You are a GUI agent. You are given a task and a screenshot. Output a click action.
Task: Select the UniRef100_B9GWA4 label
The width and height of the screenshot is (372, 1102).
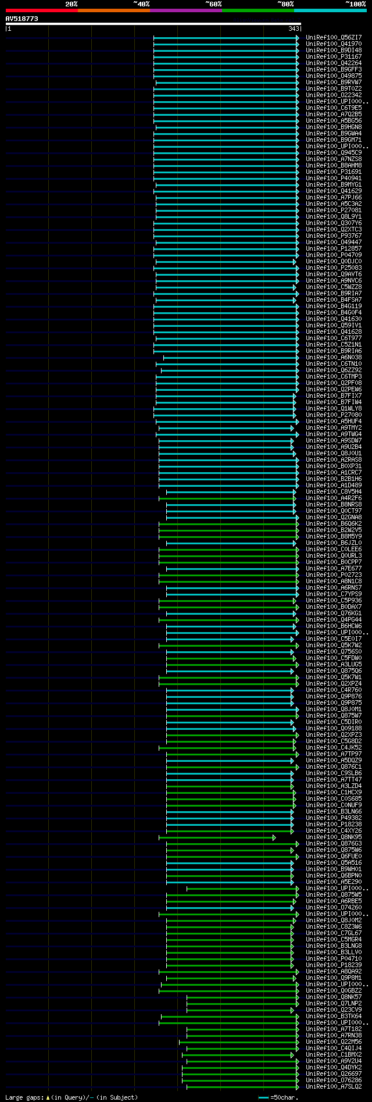pyautogui.click(x=334, y=133)
